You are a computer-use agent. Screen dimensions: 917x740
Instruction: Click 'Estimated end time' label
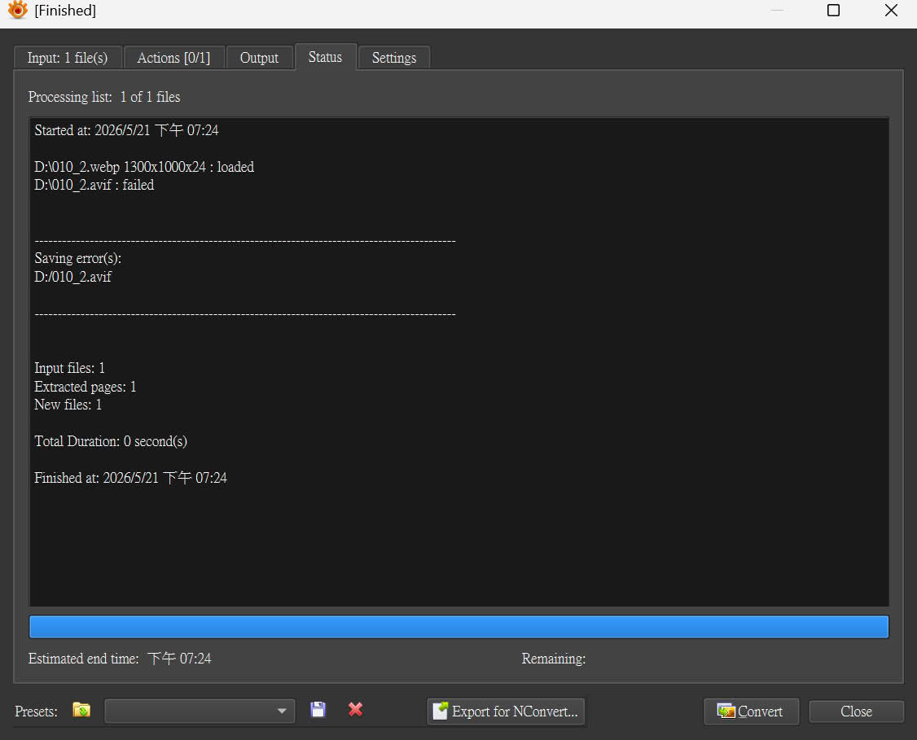[84, 659]
